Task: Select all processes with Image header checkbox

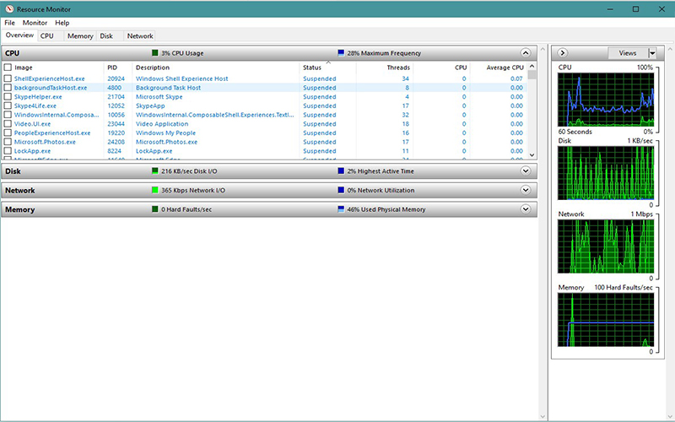Action: [8, 68]
